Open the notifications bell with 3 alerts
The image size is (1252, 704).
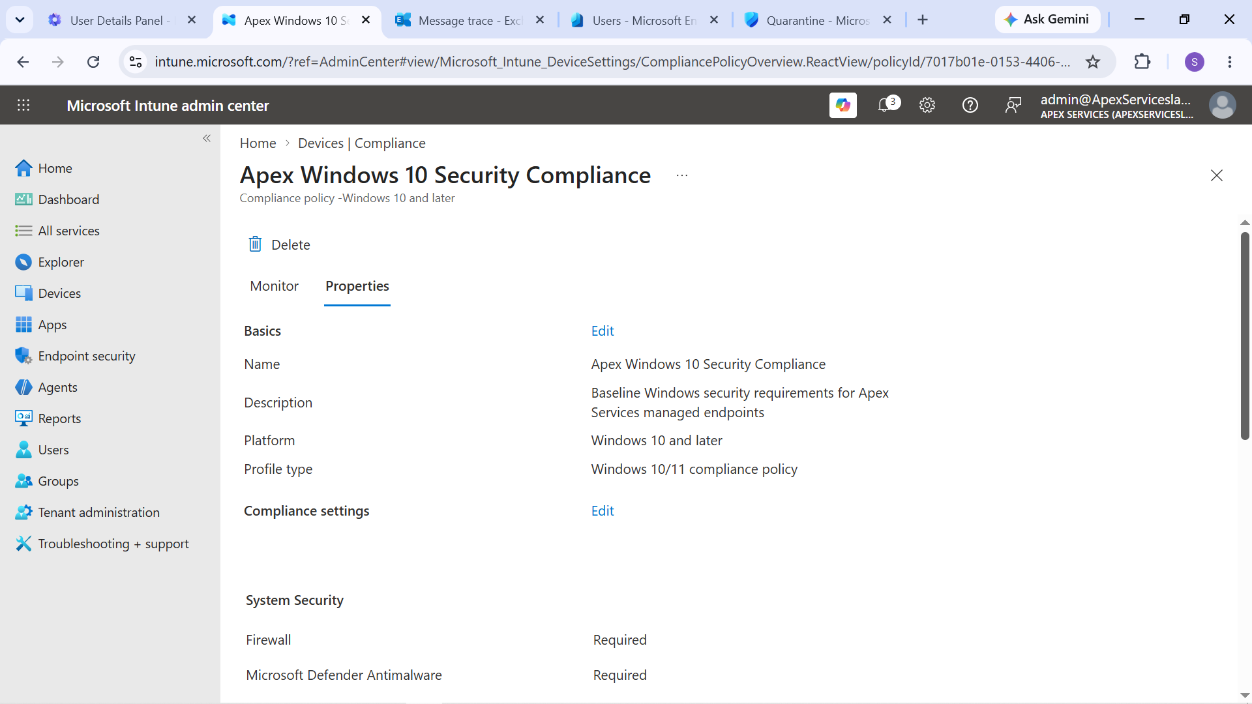[x=887, y=105]
